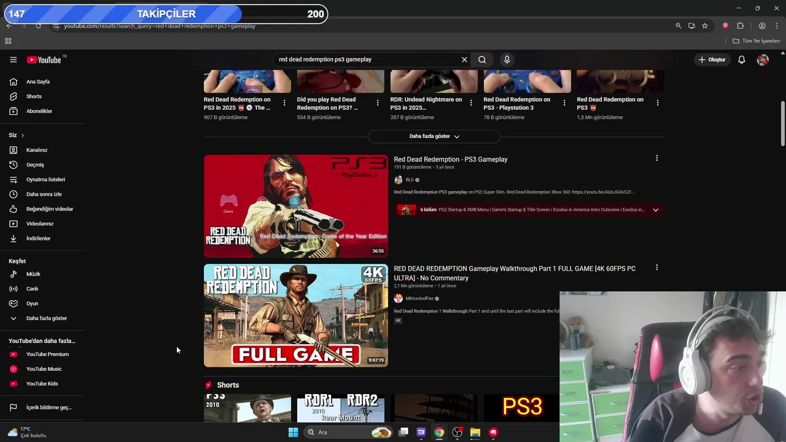Reload the page
786x442 pixels.
(38, 26)
